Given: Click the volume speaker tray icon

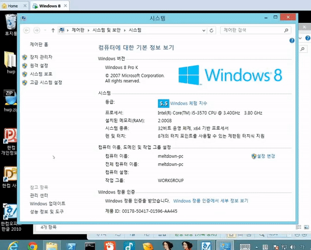Looking at the screenshot, I should click(292, 247).
